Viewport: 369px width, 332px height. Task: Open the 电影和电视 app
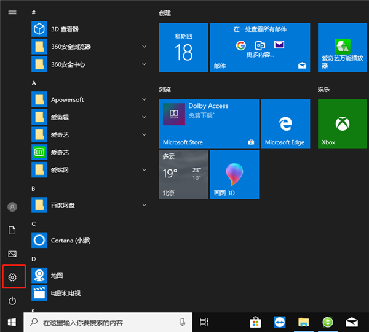[89, 293]
